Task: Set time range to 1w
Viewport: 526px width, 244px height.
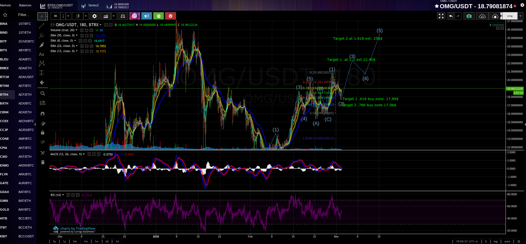Action: pyautogui.click(x=97, y=241)
